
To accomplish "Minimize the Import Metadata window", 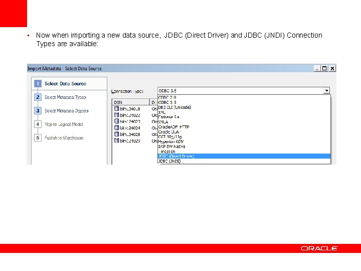I will tap(317, 68).
